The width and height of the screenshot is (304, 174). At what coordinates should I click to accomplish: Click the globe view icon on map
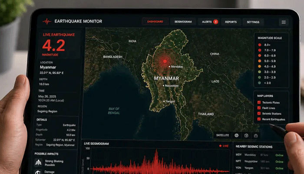[237, 136]
